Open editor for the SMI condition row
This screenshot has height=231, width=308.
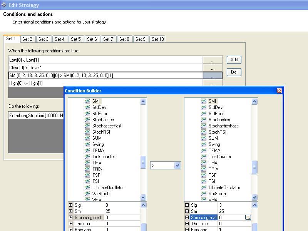coord(213,75)
